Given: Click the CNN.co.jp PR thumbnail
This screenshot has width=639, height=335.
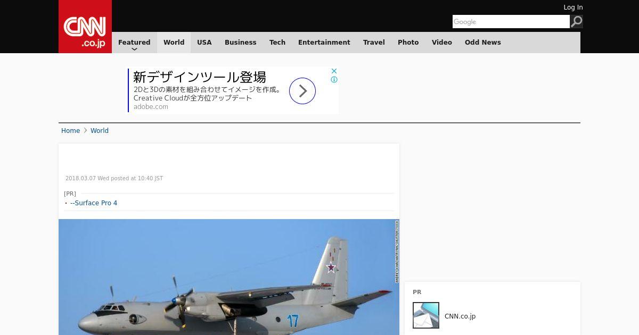Looking at the screenshot, I should 426,315.
